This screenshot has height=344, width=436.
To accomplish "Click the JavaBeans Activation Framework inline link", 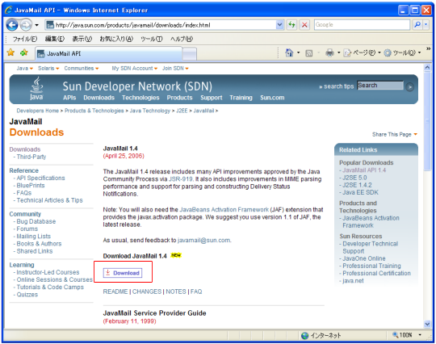I will pos(224,210).
